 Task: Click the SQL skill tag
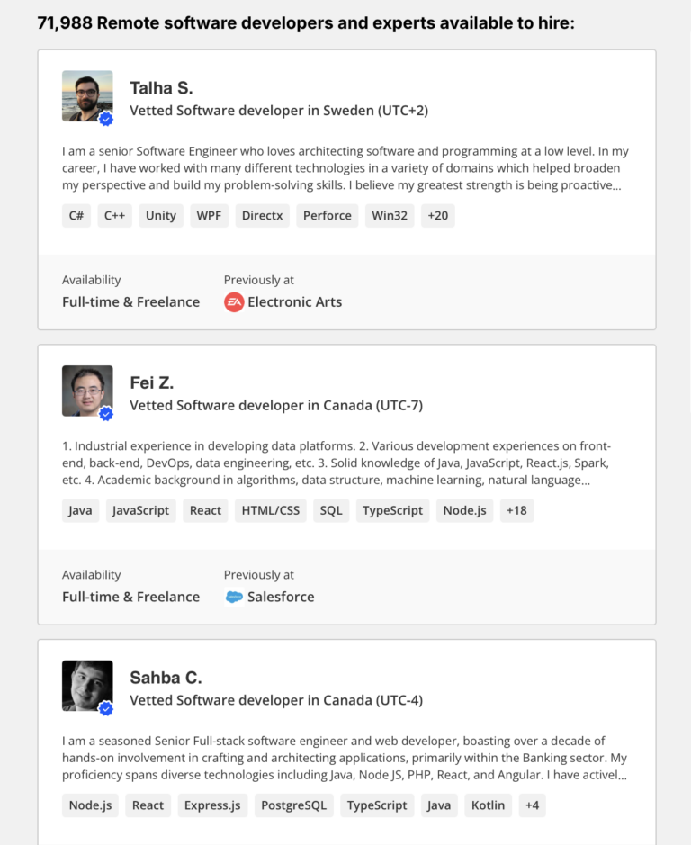pyautogui.click(x=330, y=510)
